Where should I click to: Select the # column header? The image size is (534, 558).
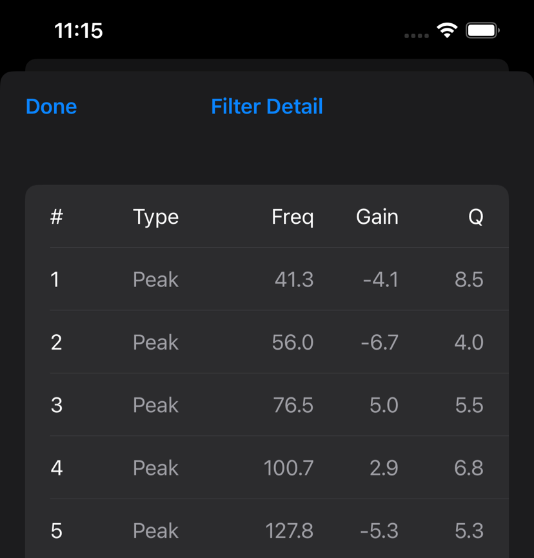coord(57,217)
